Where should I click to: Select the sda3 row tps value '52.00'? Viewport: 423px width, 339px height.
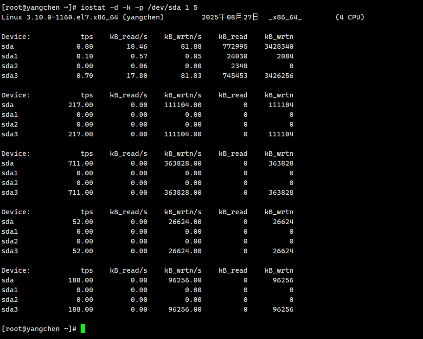tap(83, 251)
